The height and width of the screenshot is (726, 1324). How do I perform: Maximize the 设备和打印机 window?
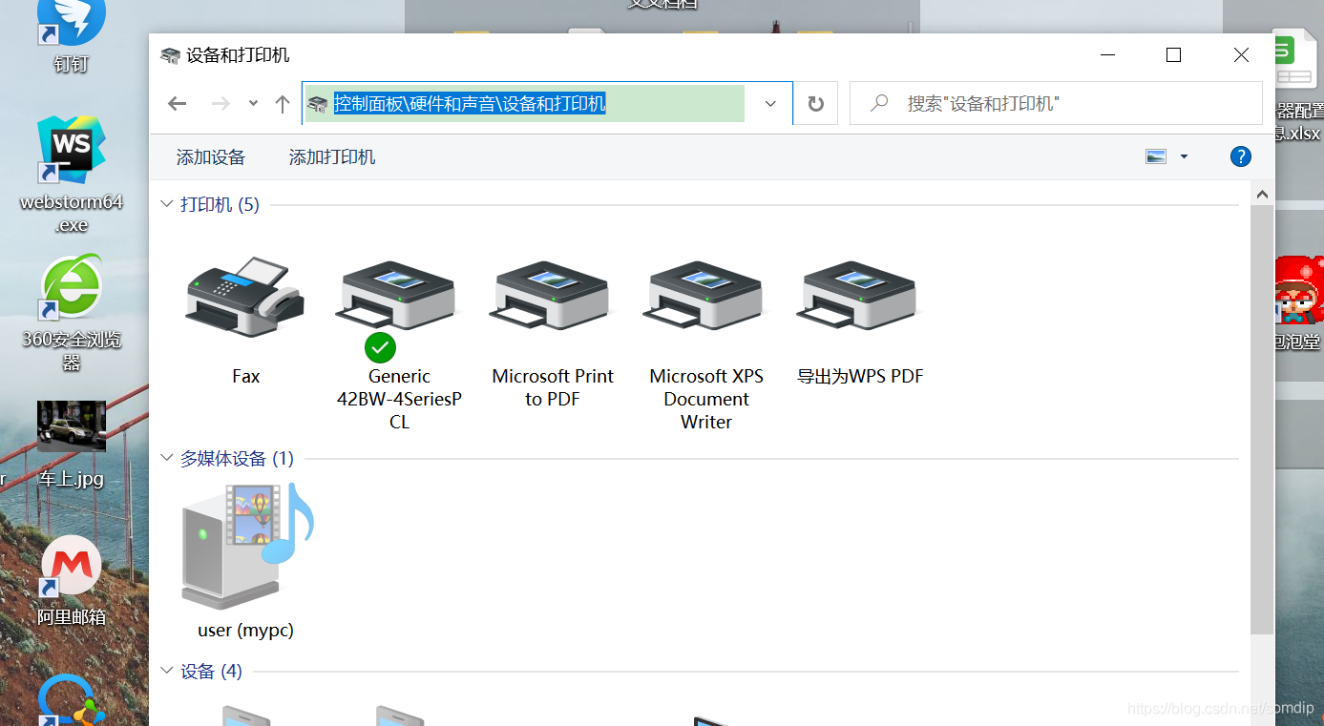tap(1174, 55)
